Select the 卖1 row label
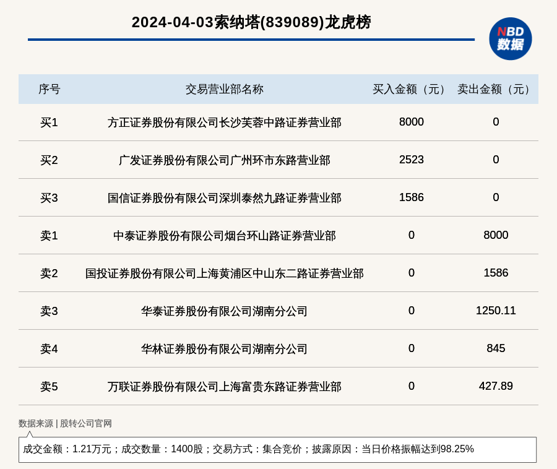The height and width of the screenshot is (469, 557). 49,236
